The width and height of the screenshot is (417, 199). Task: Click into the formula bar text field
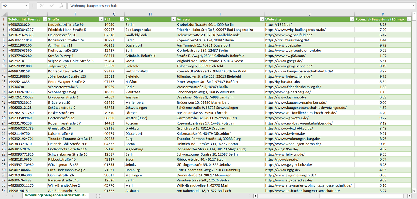coord(231,6)
